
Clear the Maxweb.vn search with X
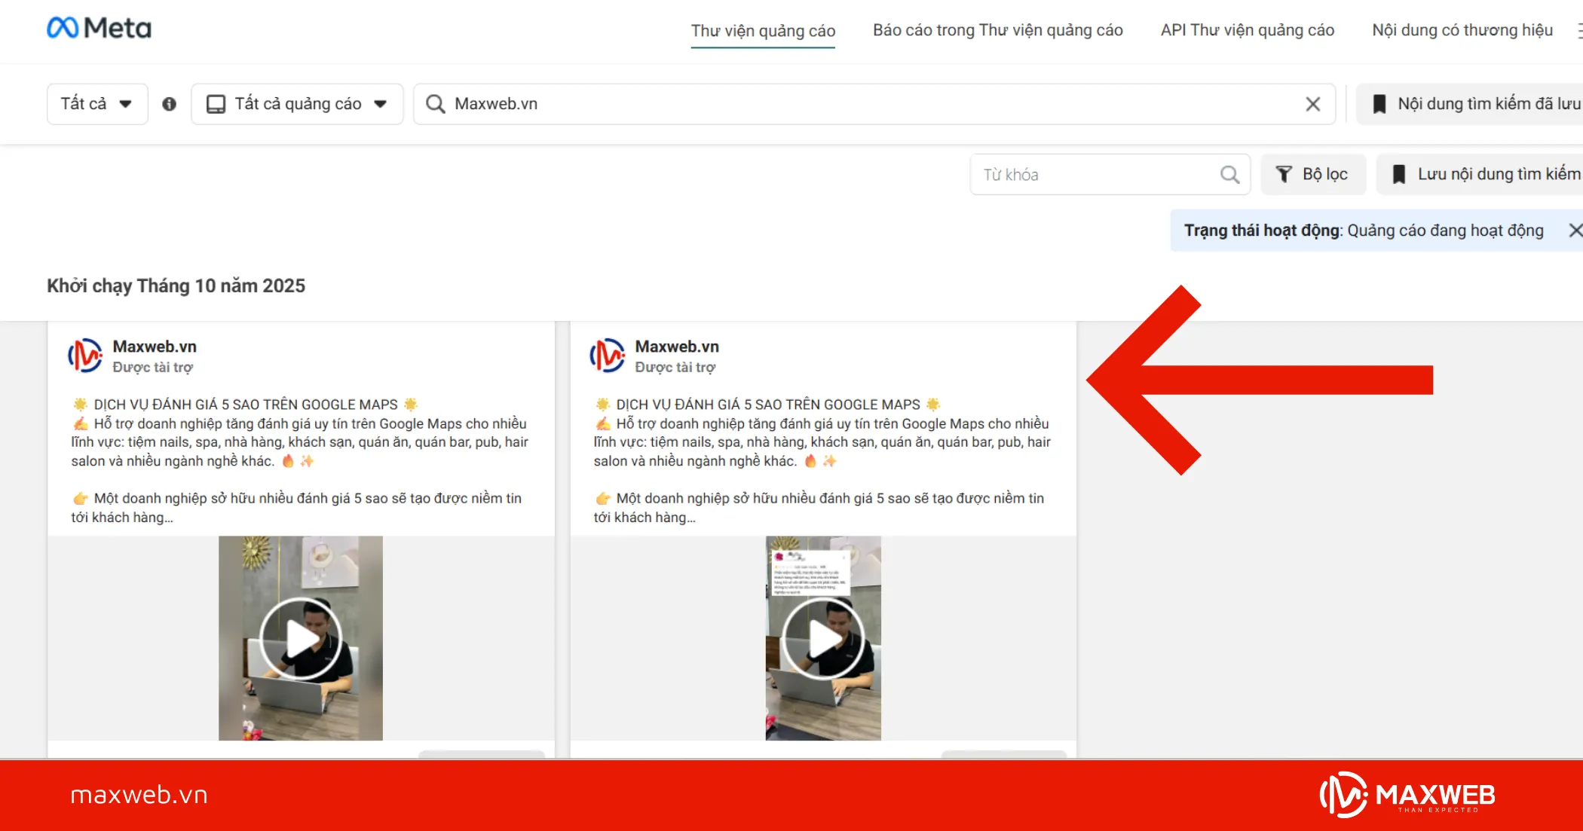[1312, 104]
